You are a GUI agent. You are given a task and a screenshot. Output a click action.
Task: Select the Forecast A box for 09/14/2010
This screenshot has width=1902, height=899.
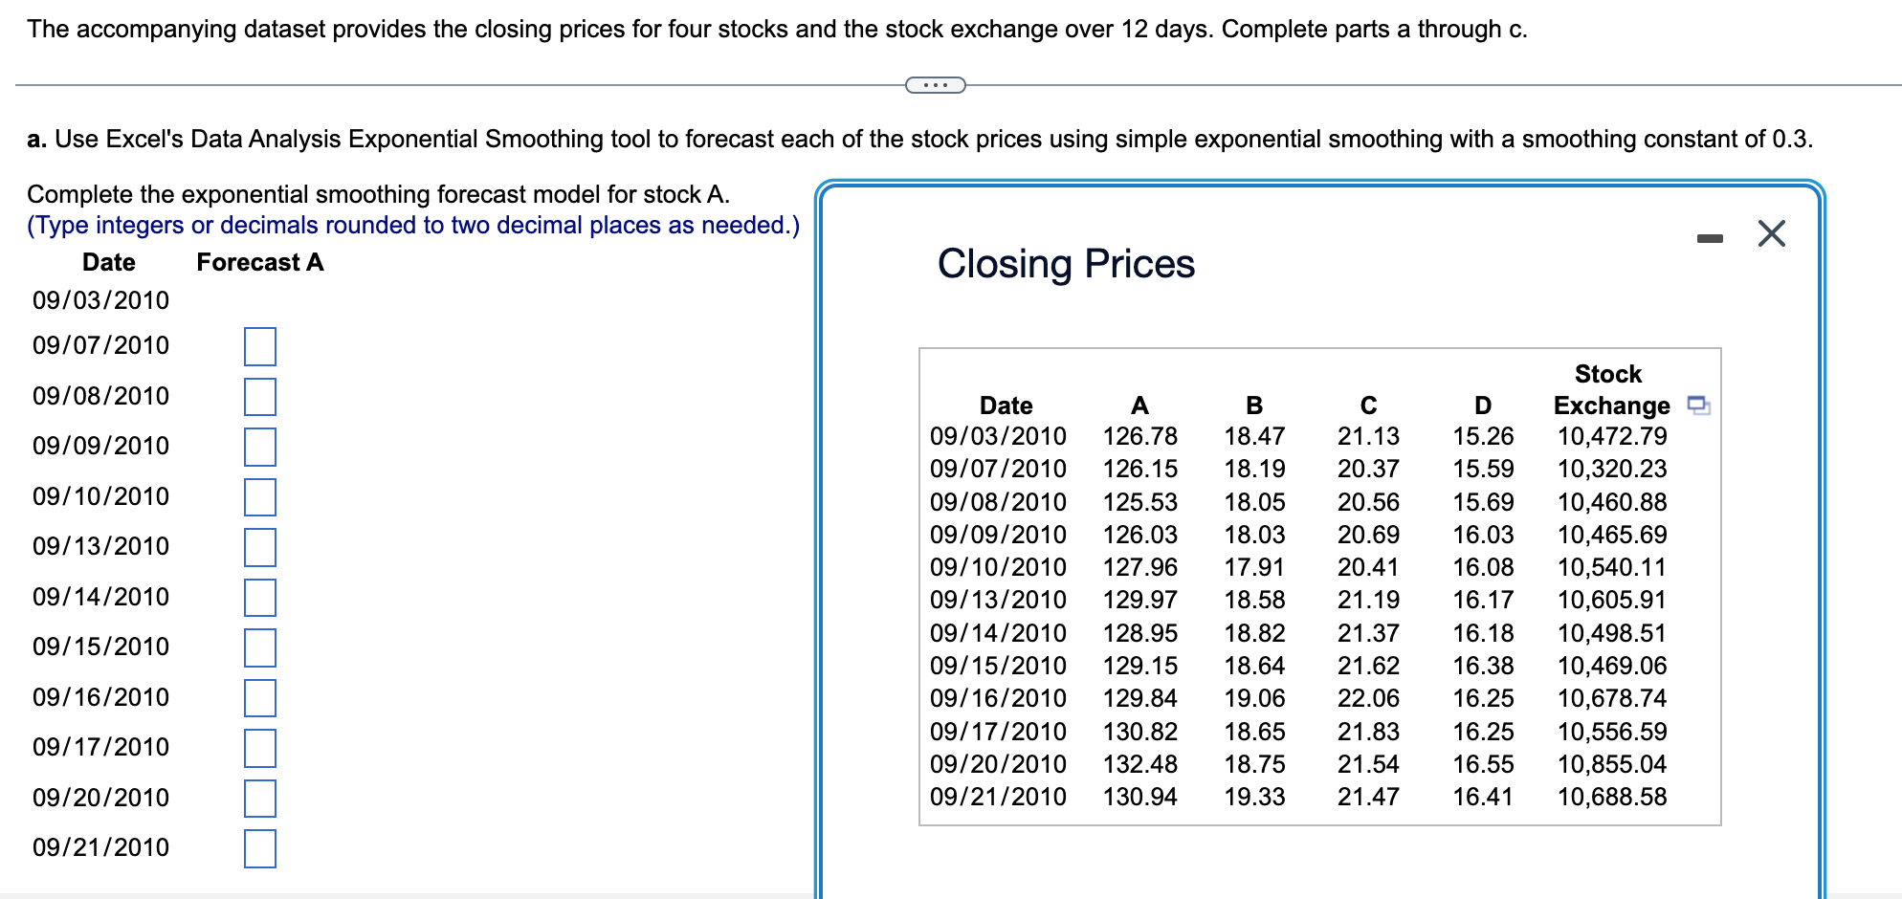[x=258, y=599]
